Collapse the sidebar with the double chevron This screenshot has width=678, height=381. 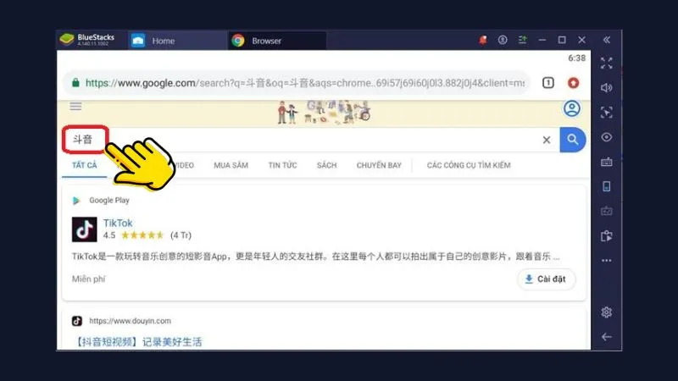(607, 40)
